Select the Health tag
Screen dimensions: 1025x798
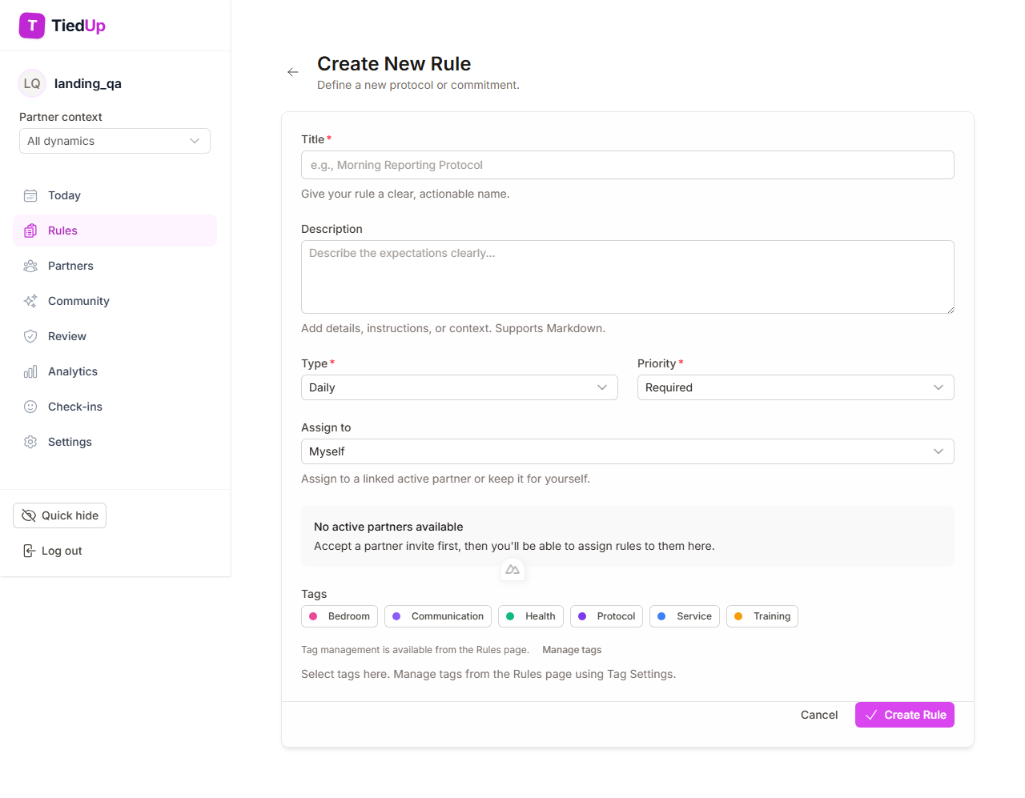coord(530,616)
